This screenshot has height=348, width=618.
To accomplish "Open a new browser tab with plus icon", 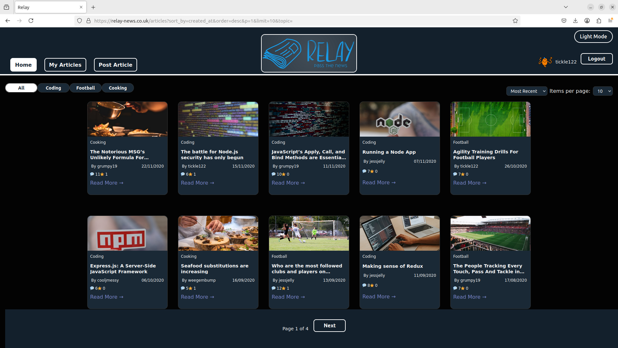I will pos(93,7).
